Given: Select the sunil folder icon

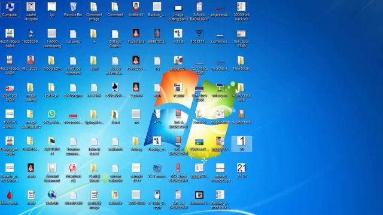Looking at the screenshot, I should (94, 63).
